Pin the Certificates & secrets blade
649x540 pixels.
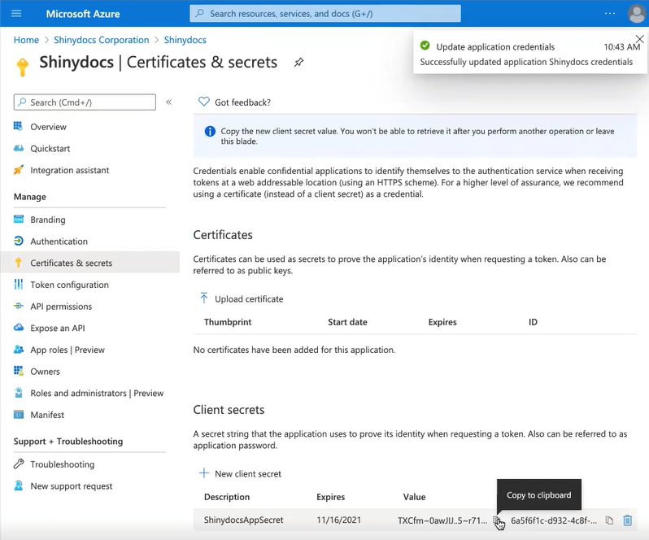tap(298, 63)
